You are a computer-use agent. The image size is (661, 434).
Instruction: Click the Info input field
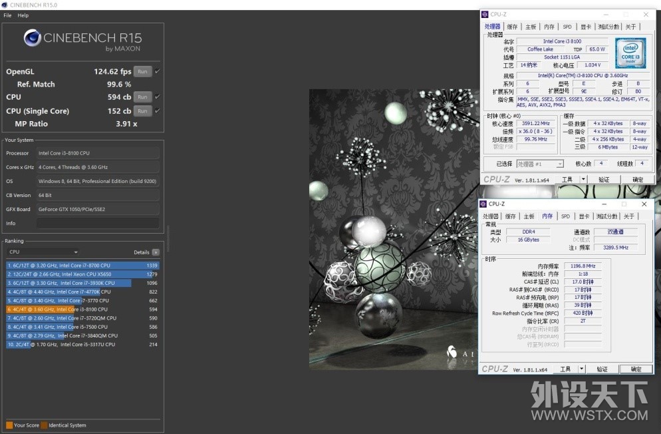click(x=98, y=223)
